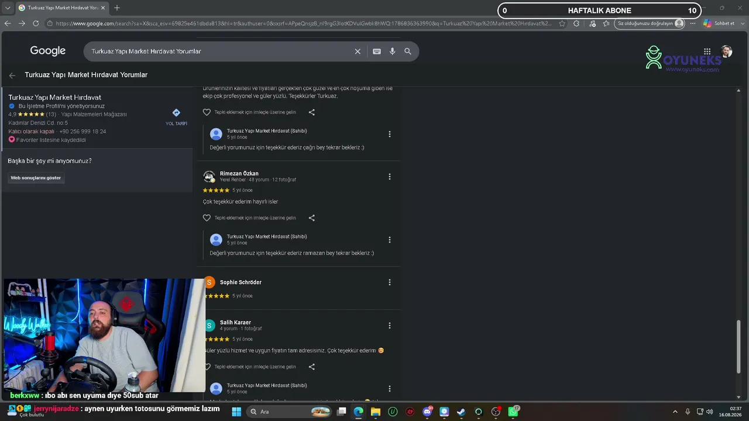Screen dimensions: 749x421
Task: Click the browser address bar URL
Action: 304,23
